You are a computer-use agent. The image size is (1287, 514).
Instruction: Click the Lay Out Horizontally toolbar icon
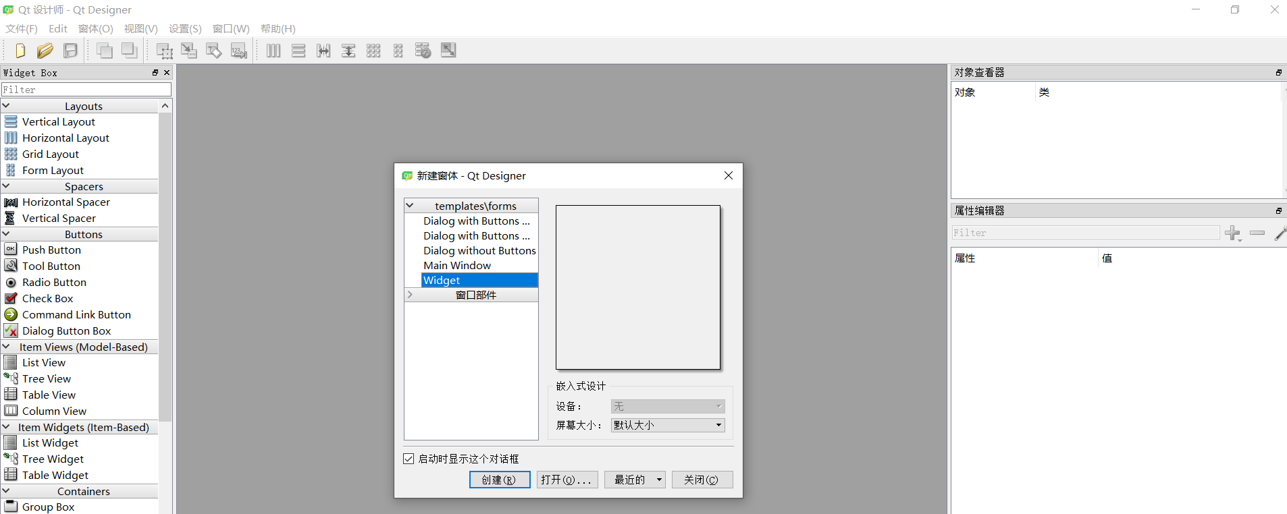[273, 51]
